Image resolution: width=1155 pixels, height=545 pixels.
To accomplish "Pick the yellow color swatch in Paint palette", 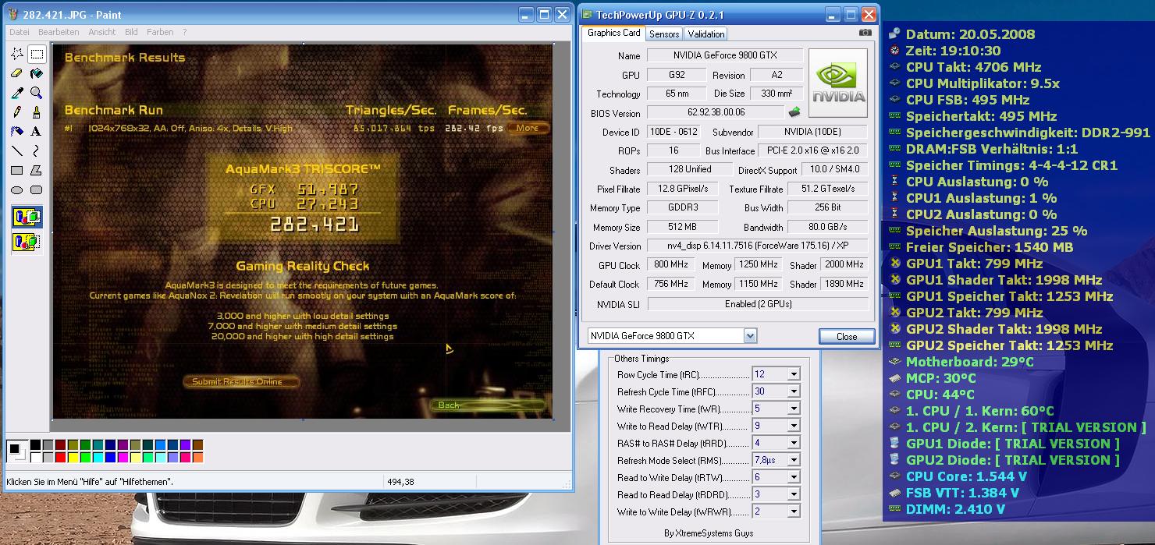I will (x=73, y=458).
